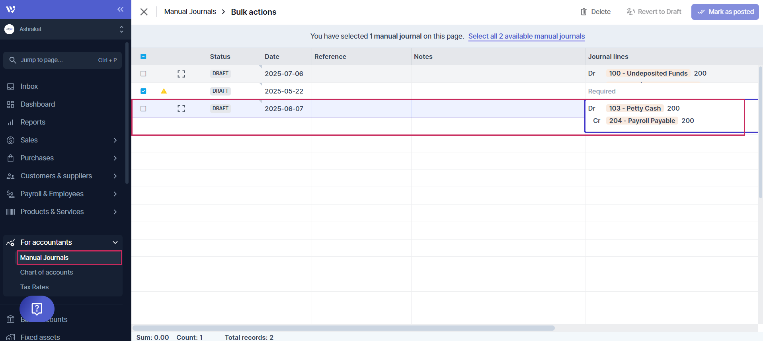Screen dimensions: 763x341
Task: Click the Dashboard grid icon
Action: pos(11,104)
